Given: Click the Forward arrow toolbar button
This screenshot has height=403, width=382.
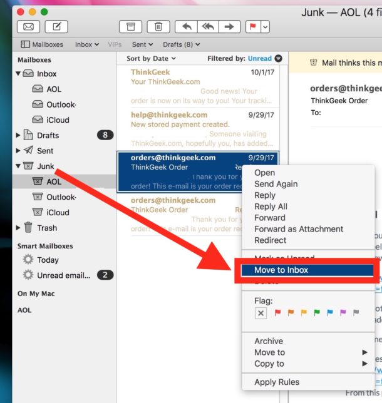Looking at the screenshot, I should tap(229, 26).
